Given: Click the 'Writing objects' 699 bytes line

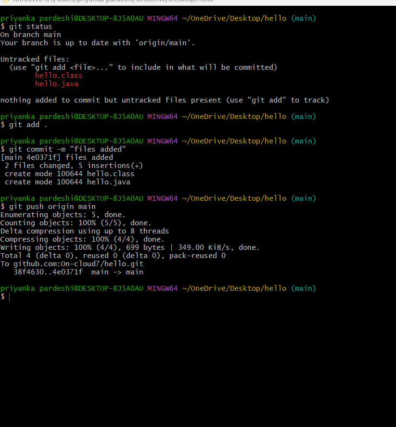Looking at the screenshot, I should pos(130,247).
